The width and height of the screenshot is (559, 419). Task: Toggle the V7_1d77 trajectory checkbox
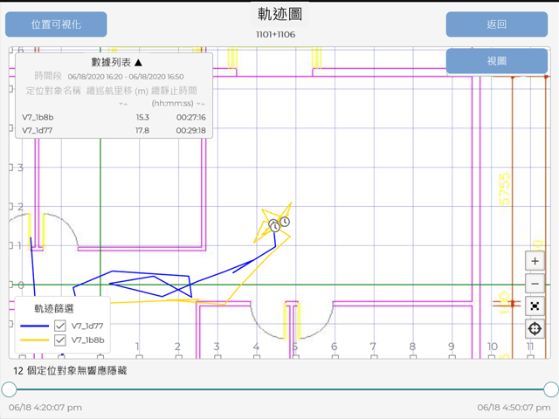point(60,326)
